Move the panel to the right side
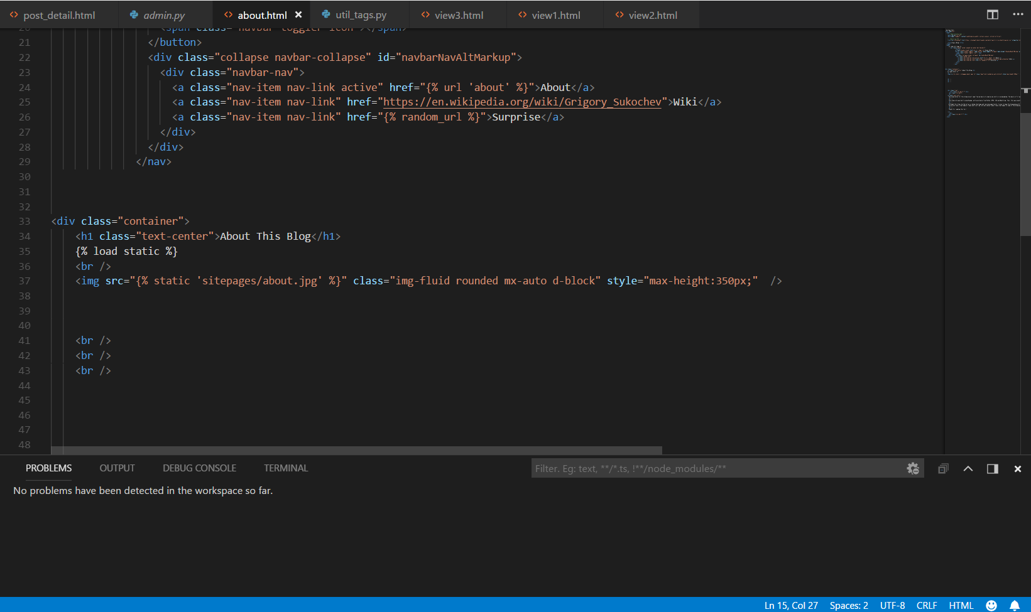The width and height of the screenshot is (1031, 612). tap(993, 469)
